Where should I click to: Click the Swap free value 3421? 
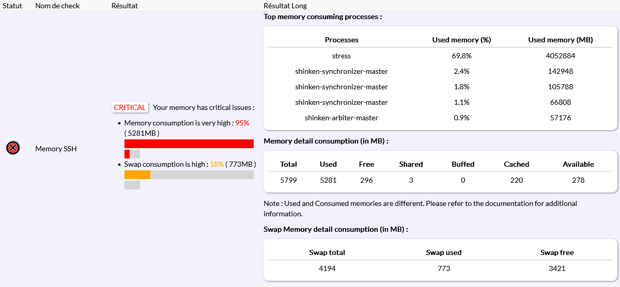557,268
